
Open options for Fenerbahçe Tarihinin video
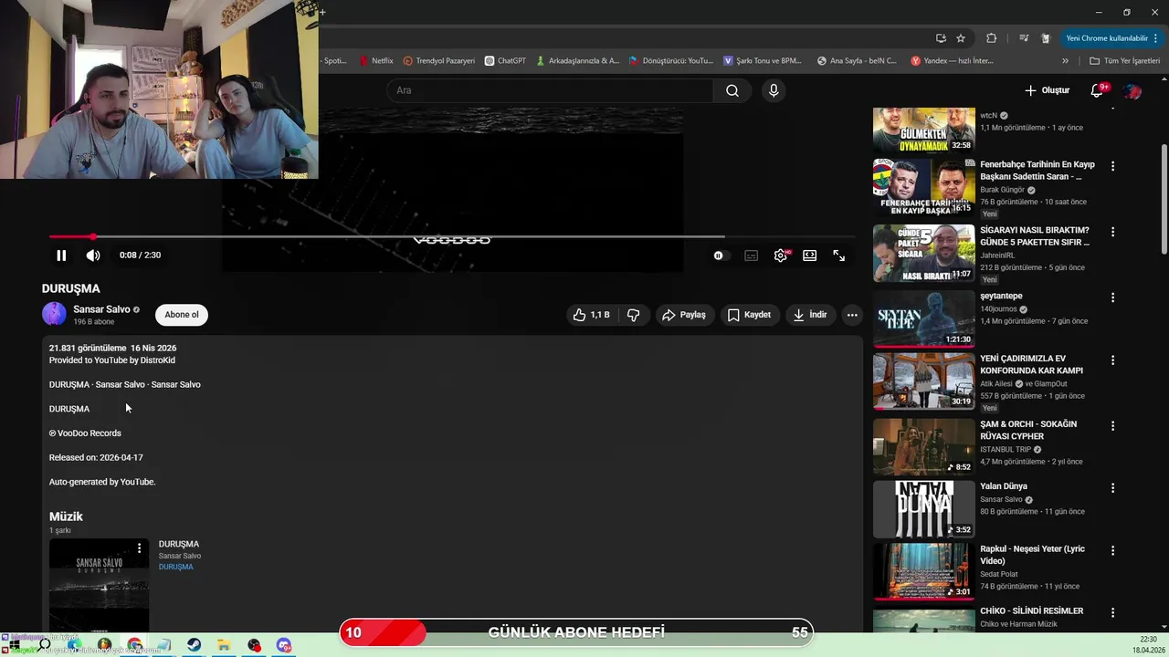coord(1112,166)
